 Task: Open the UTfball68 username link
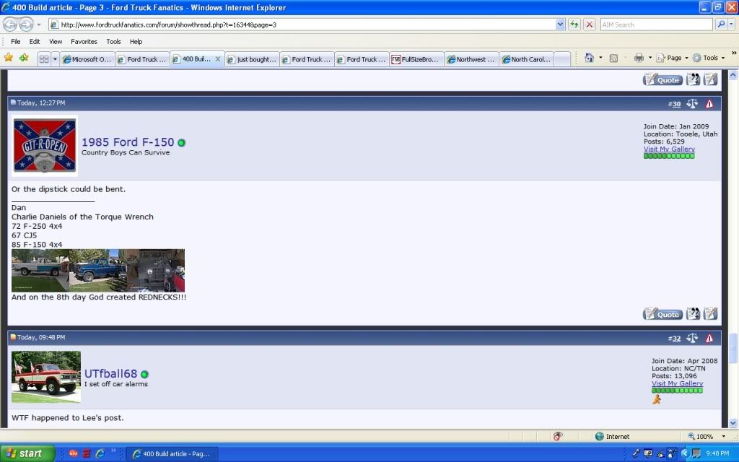pos(110,373)
